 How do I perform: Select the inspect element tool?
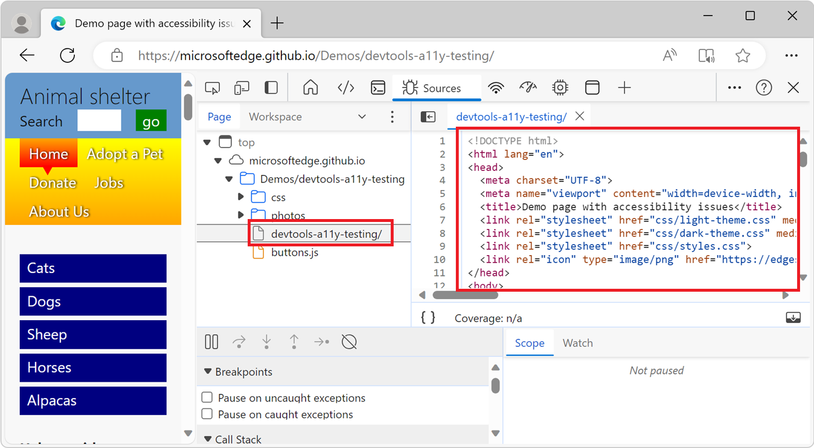pos(212,87)
